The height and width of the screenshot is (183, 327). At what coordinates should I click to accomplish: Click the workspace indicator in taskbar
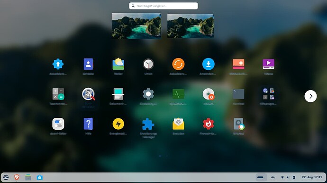click(x=261, y=177)
